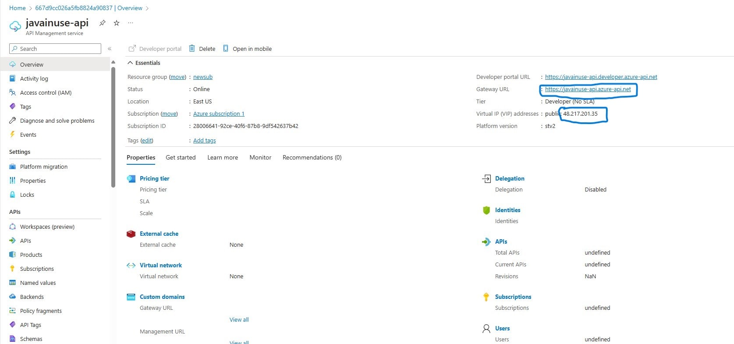Select the 48.217.201.35 IP address

[x=580, y=113]
